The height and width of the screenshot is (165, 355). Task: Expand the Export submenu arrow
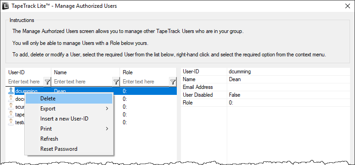[107, 109]
